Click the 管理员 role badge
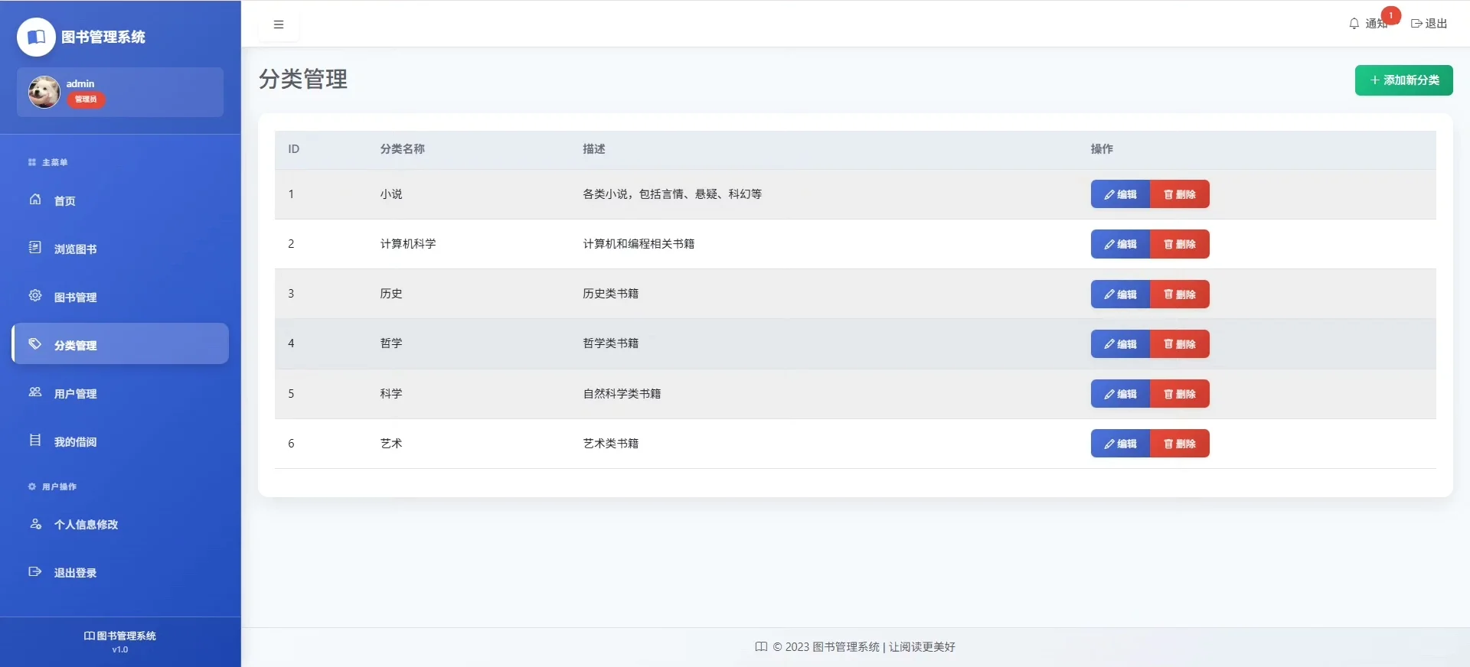Screen dimensions: 1470x667 (86, 99)
